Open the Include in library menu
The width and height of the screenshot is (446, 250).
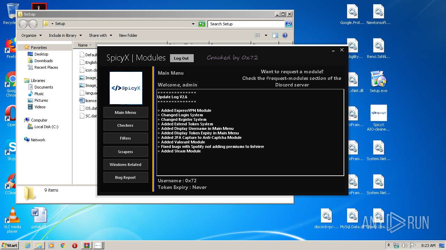(65, 35)
